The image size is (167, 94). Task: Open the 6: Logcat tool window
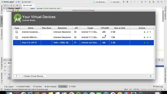coord(9,86)
